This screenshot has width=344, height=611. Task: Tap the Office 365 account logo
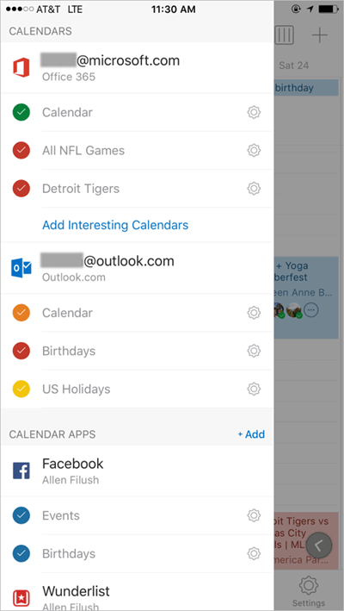click(x=21, y=67)
